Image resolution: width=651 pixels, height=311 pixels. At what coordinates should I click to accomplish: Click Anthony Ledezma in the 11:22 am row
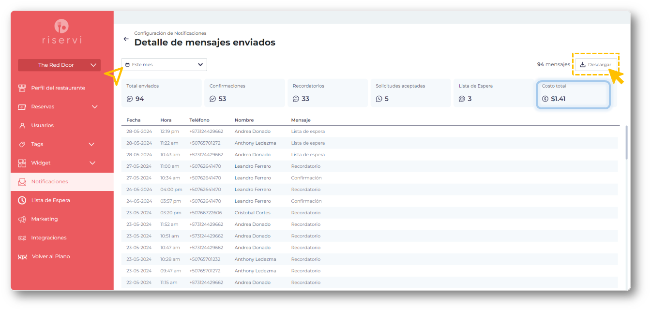click(x=255, y=143)
